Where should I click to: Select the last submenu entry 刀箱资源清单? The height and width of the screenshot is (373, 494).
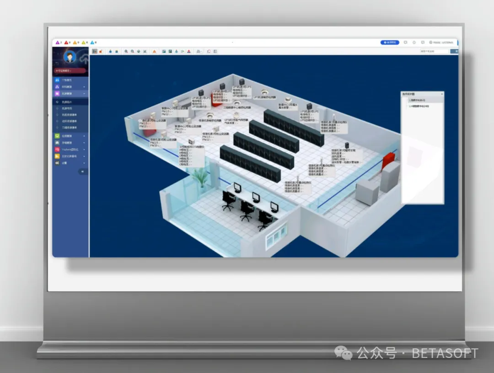tap(70, 128)
